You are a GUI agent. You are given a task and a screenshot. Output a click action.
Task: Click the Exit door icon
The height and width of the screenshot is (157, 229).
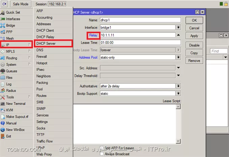point(3,136)
